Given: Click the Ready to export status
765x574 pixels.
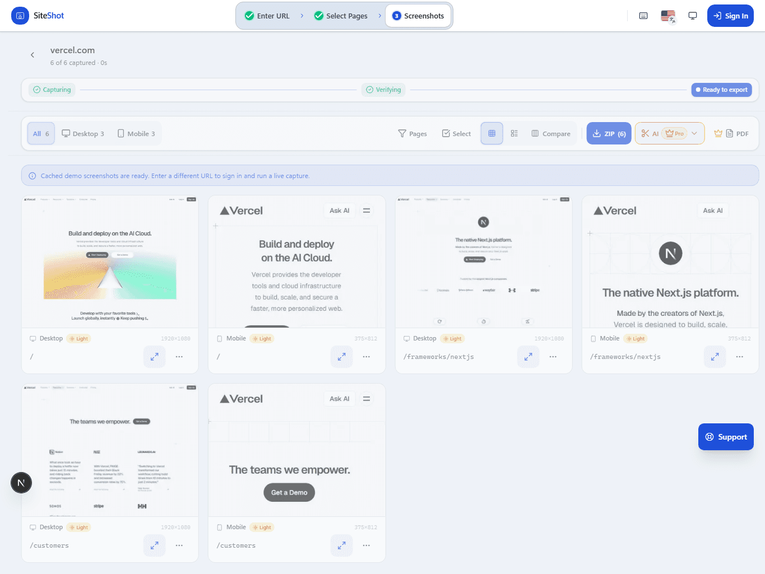Looking at the screenshot, I should (x=722, y=90).
